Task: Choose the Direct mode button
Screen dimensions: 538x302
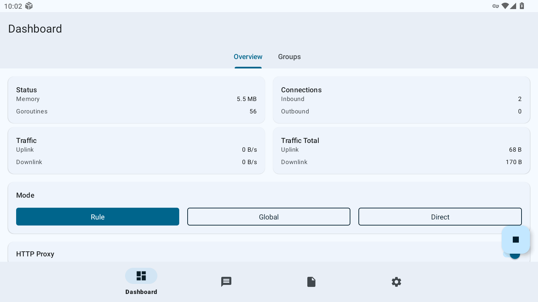Action: (x=440, y=217)
